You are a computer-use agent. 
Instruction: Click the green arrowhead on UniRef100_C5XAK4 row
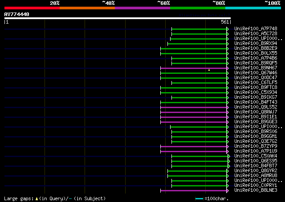229,157
